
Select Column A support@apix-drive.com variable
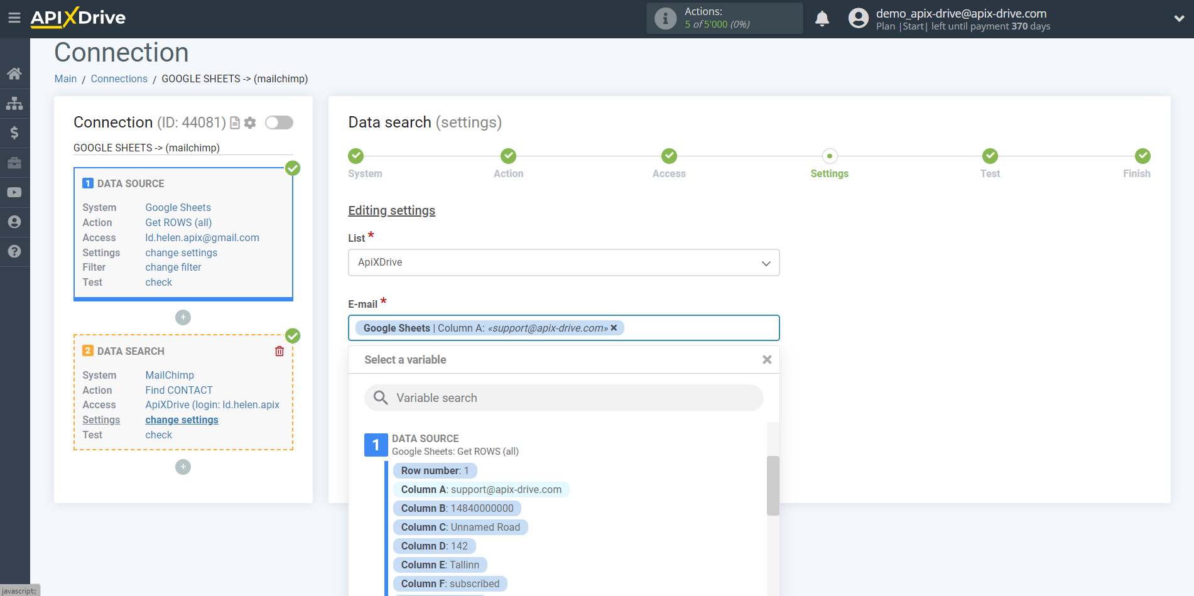[x=481, y=489]
